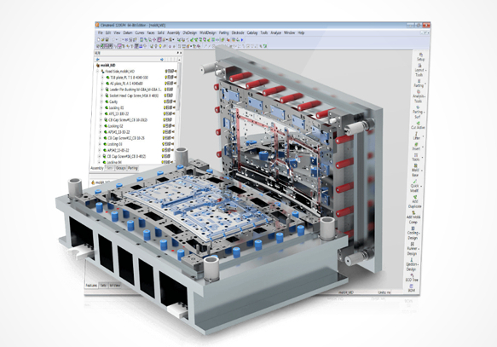This screenshot has height=347, width=497.
Task: Open the File menu
Action: [x=101, y=32]
